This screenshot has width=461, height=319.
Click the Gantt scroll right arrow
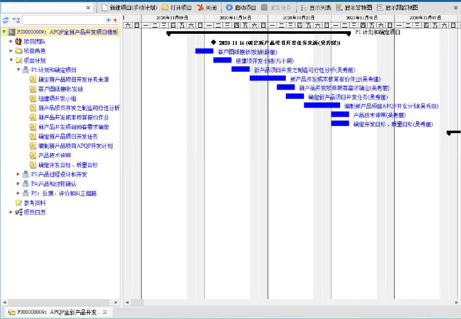[456, 302]
